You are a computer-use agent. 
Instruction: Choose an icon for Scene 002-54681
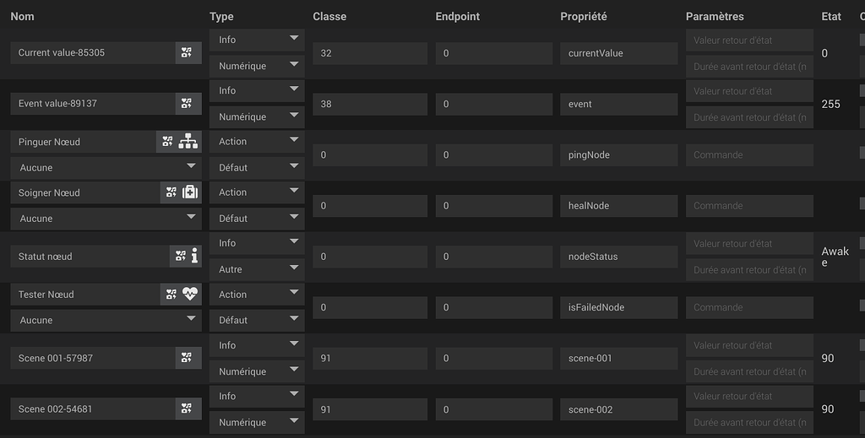[187, 409]
